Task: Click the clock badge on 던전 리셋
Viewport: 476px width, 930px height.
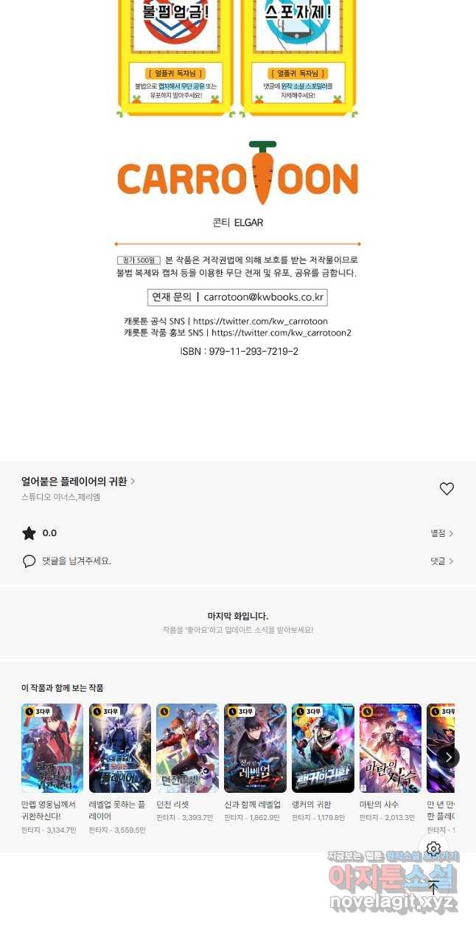Action: point(164,712)
